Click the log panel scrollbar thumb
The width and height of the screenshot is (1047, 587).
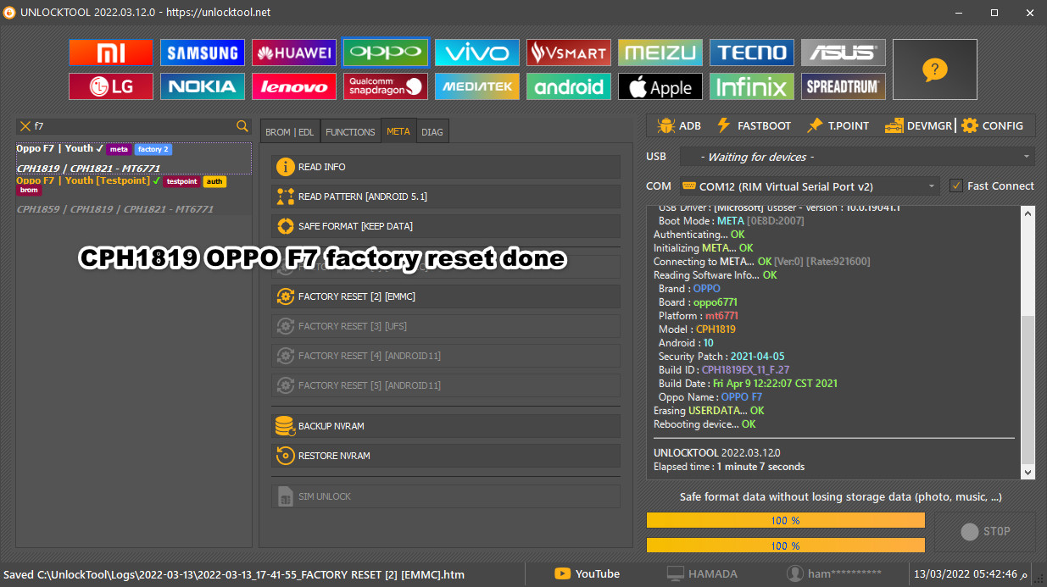tap(1028, 388)
